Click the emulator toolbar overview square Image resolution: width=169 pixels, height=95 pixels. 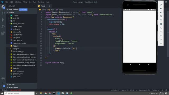(161, 40)
